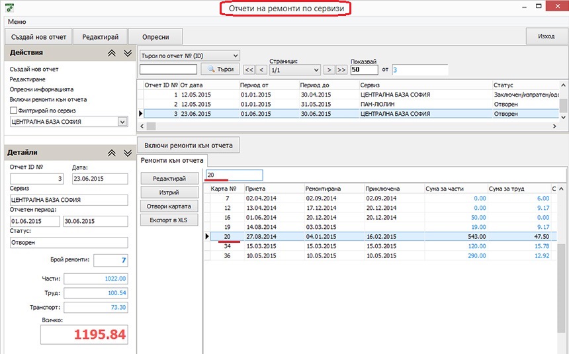This screenshot has width=569, height=354.
Task: Select report row 3 dated 23.06.2015
Action: point(351,114)
